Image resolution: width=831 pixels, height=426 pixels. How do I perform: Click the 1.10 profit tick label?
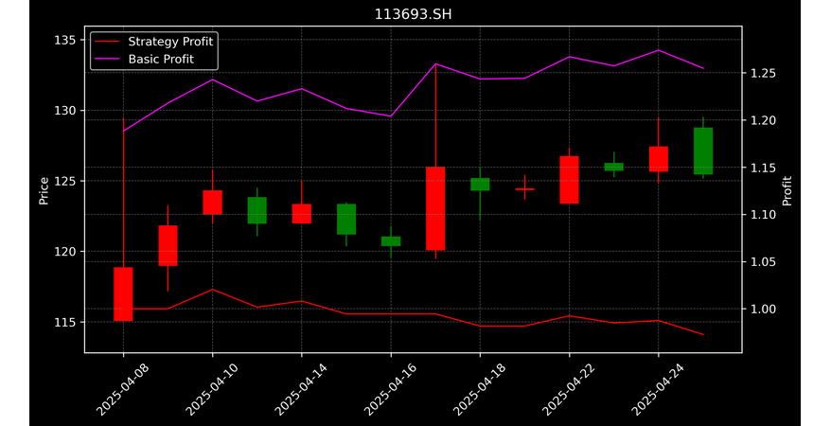pyautogui.click(x=763, y=215)
